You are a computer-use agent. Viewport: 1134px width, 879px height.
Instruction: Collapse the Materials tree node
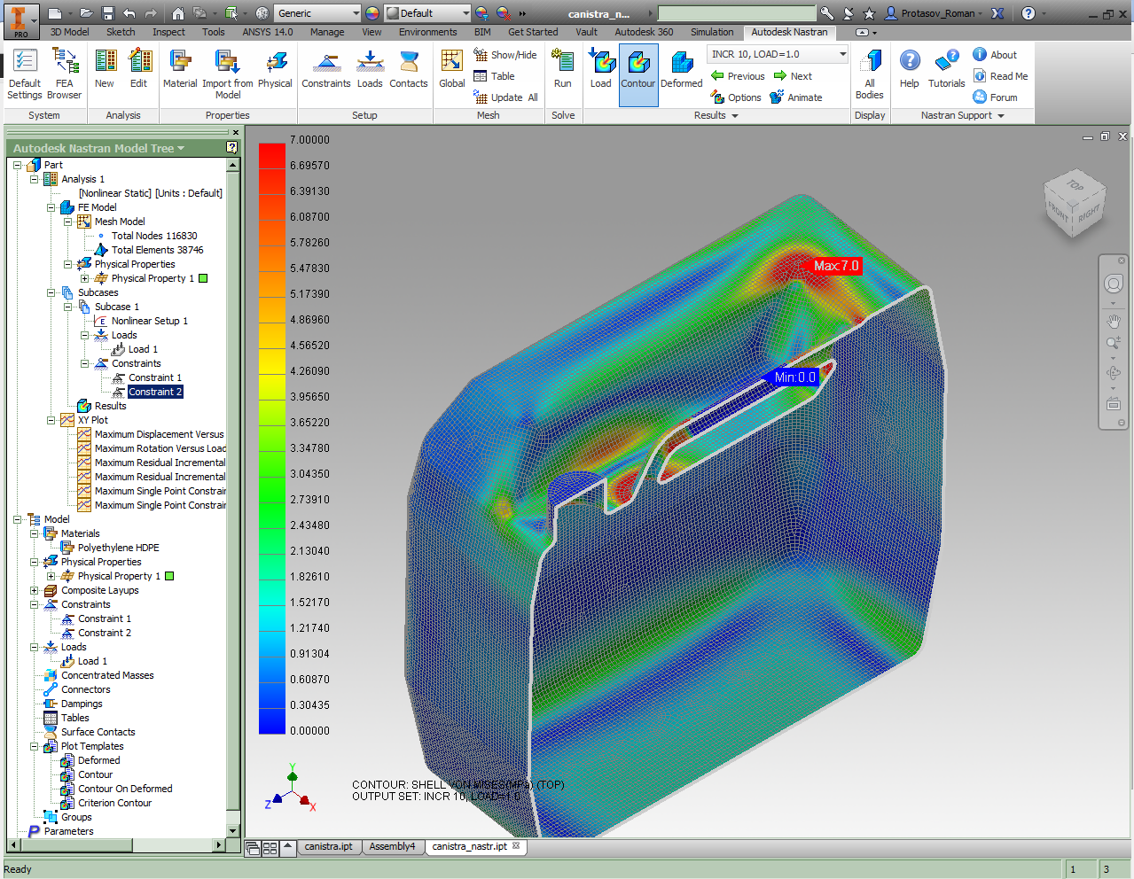[35, 533]
